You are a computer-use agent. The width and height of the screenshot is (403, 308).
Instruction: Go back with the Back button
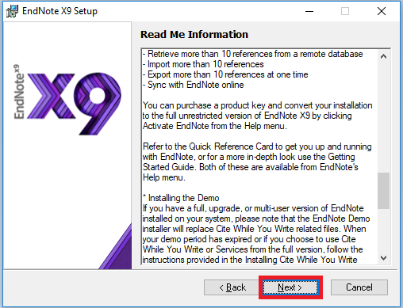232,287
